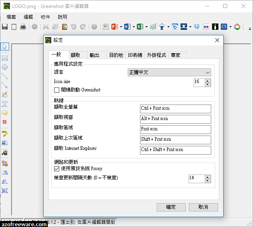Screen dimensions: 253x227
Task: Decrease Icon size with down arrow
Action: pos(208,85)
